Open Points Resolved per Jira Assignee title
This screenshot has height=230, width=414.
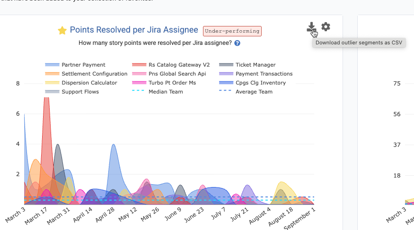pos(134,30)
